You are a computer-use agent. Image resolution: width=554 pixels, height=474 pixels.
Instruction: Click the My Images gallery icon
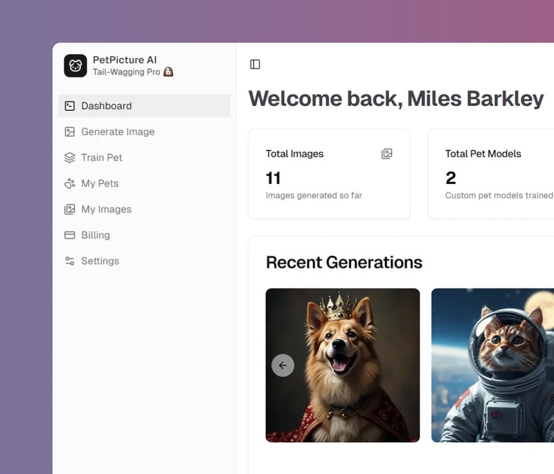pos(69,209)
